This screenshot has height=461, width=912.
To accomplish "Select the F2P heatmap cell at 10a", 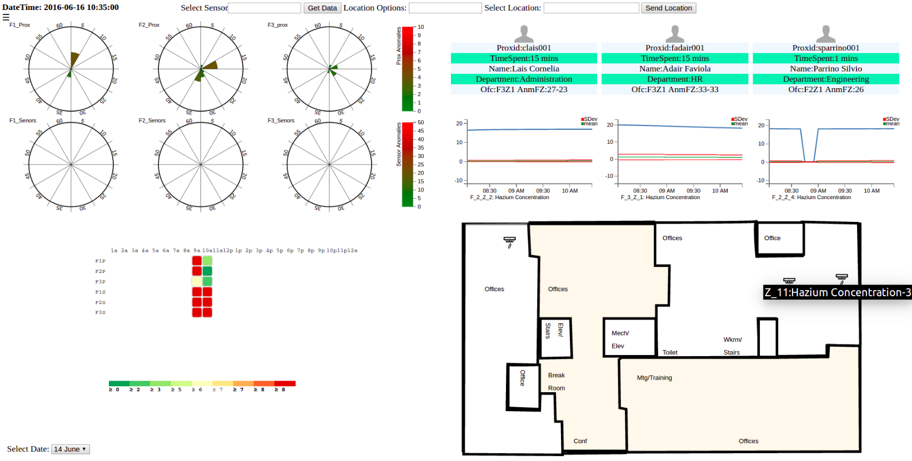I will point(207,271).
